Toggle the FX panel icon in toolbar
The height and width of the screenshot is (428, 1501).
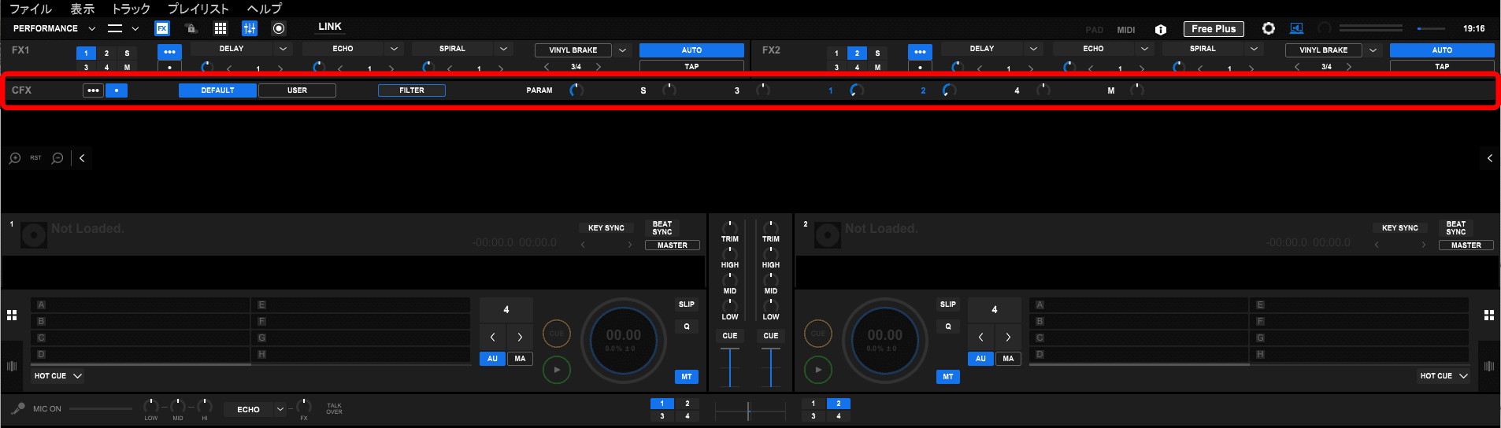(x=162, y=28)
